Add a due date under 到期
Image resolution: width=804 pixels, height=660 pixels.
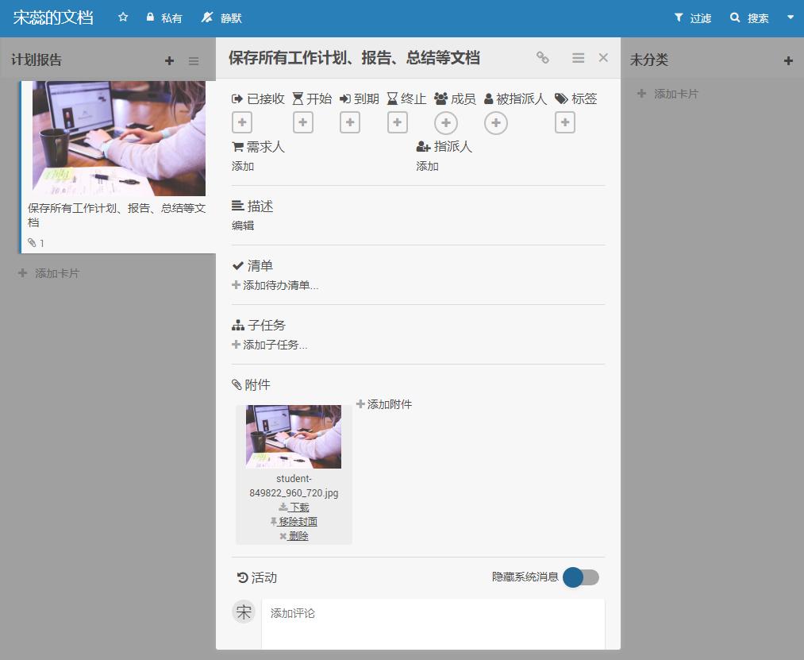349,122
